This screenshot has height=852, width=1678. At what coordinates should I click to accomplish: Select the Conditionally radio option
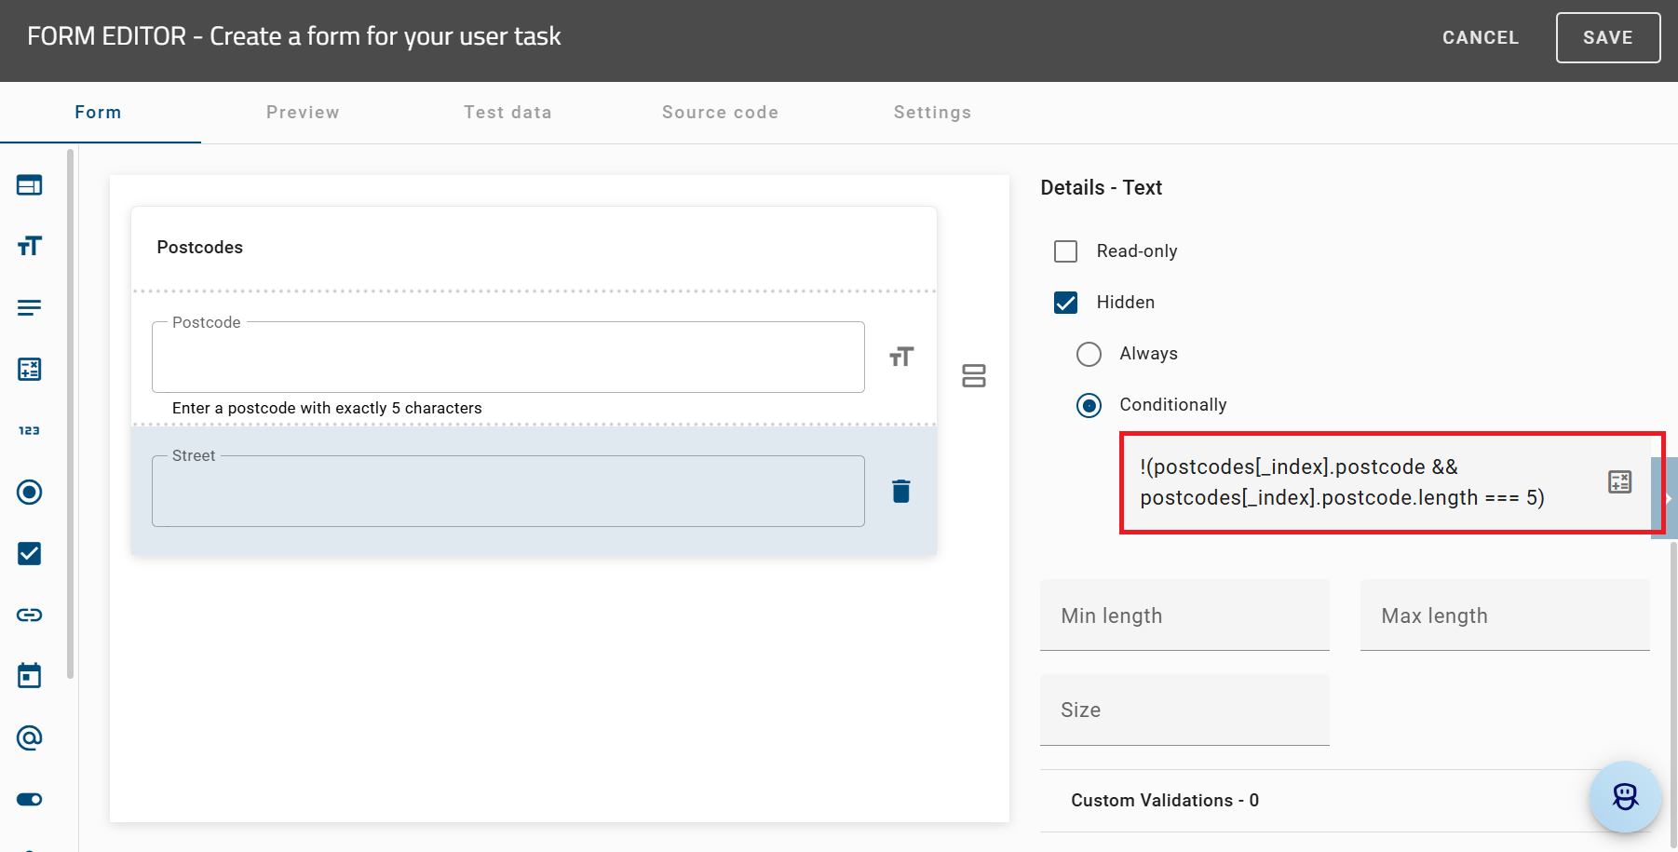(1089, 405)
